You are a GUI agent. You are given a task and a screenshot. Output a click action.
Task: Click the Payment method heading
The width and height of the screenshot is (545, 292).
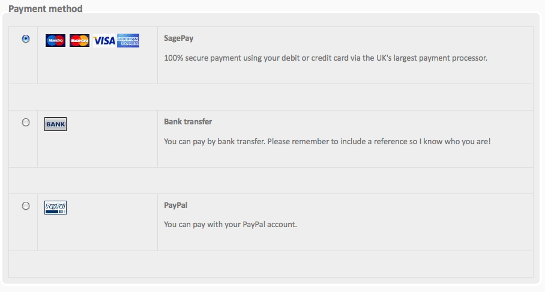[x=46, y=8]
